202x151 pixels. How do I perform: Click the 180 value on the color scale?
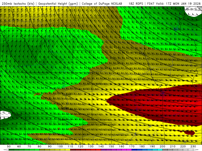pos(142,146)
